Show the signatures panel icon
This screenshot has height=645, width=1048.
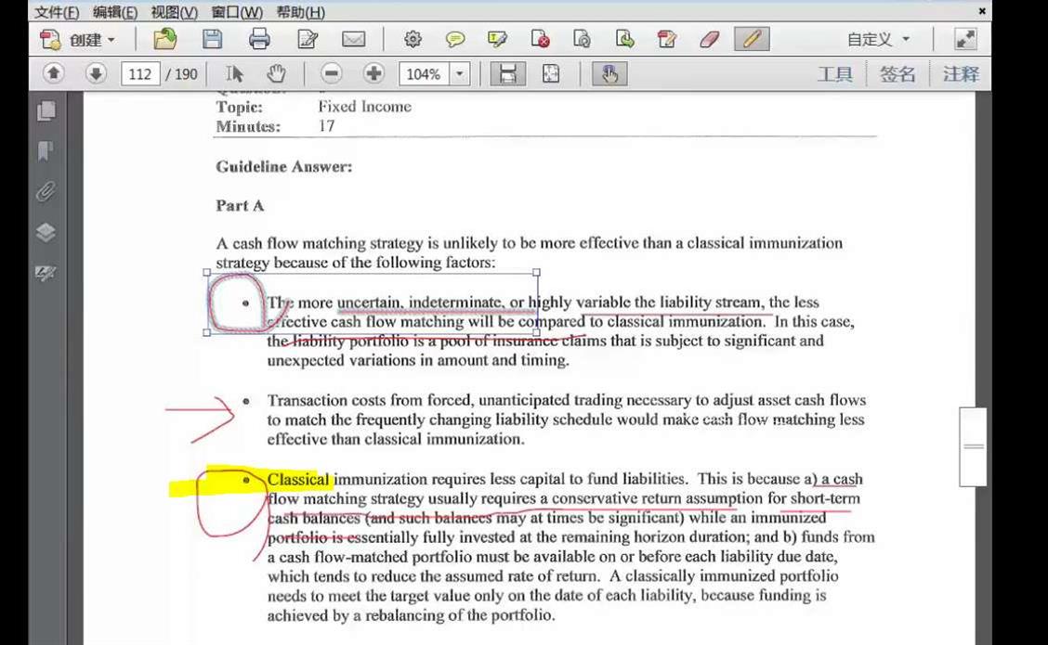point(46,273)
